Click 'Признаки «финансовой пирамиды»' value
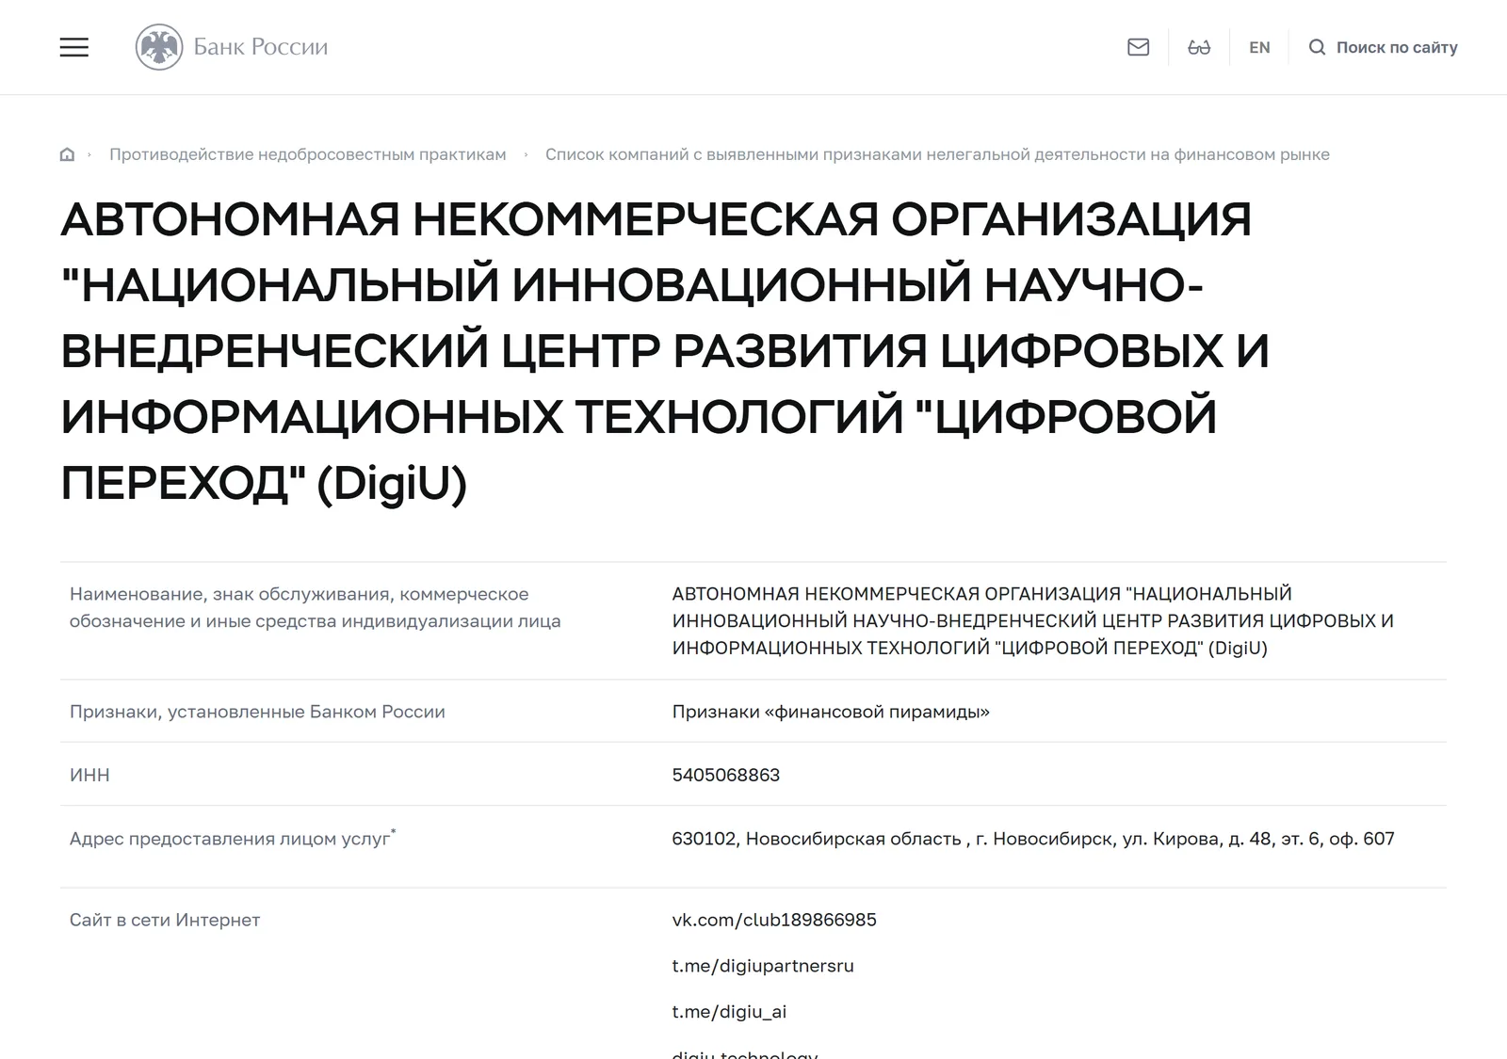The height and width of the screenshot is (1059, 1507). [x=830, y=712]
